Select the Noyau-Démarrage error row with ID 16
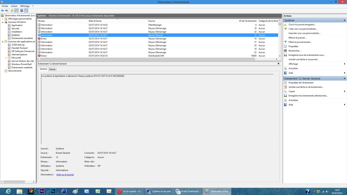Image resolution: width=347 pixels, height=195 pixels. click(158, 39)
